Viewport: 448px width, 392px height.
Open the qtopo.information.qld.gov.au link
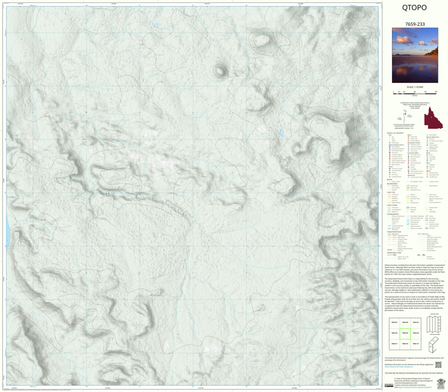tap(398, 366)
